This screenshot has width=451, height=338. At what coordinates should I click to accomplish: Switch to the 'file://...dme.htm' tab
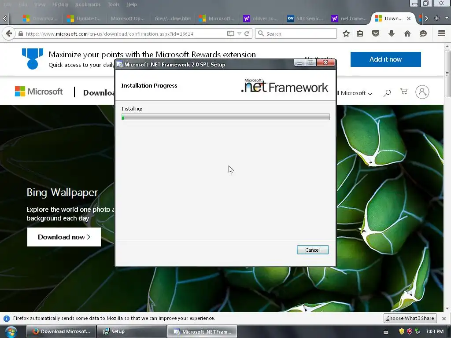(172, 18)
